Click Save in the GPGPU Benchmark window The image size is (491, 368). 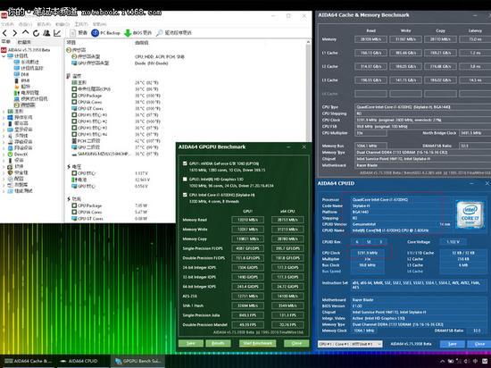(x=191, y=343)
